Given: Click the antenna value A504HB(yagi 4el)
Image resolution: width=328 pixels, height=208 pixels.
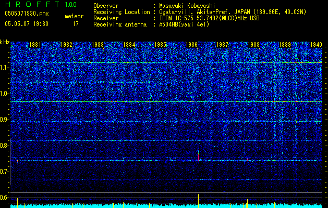Looking at the screenshot, I should 184,24.
